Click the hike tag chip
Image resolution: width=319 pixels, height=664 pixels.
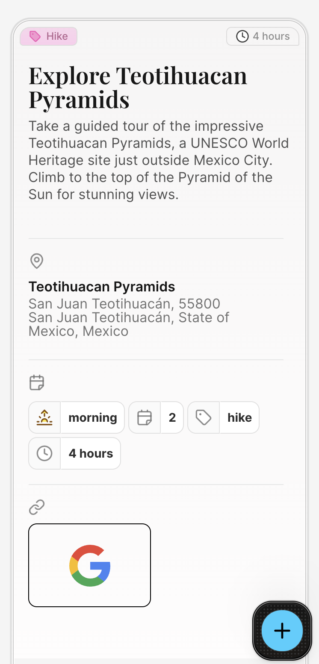[239, 417]
